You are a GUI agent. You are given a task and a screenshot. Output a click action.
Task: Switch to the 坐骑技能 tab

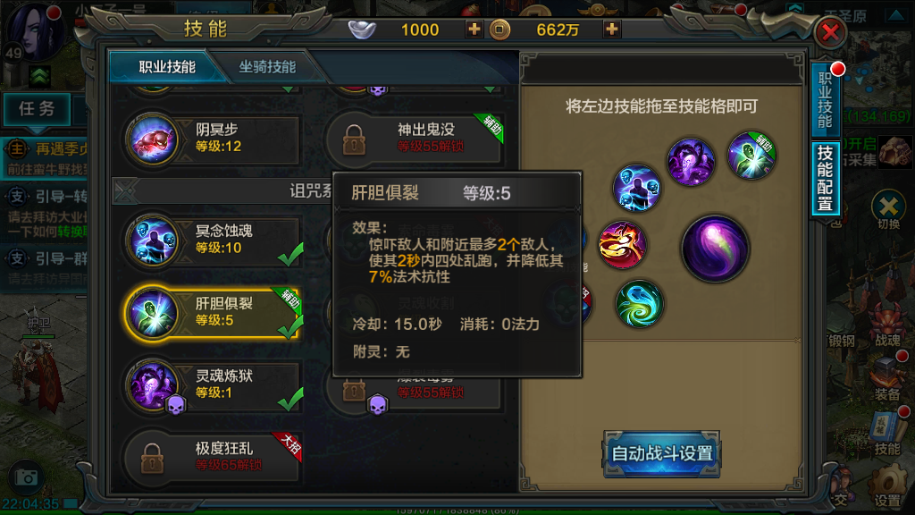tap(267, 66)
